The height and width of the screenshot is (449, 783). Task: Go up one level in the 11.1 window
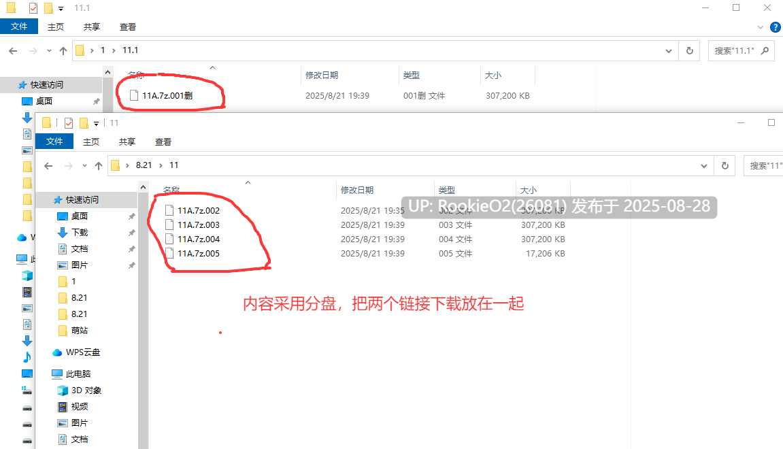63,50
